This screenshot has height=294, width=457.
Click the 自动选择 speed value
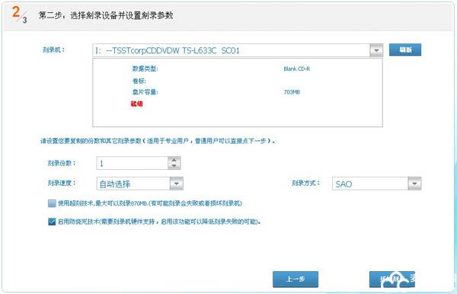tap(115, 184)
